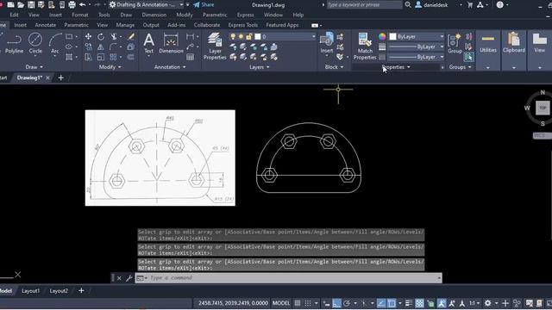Open the layer 0 dropdown list
The image size is (552, 310).
(x=313, y=36)
